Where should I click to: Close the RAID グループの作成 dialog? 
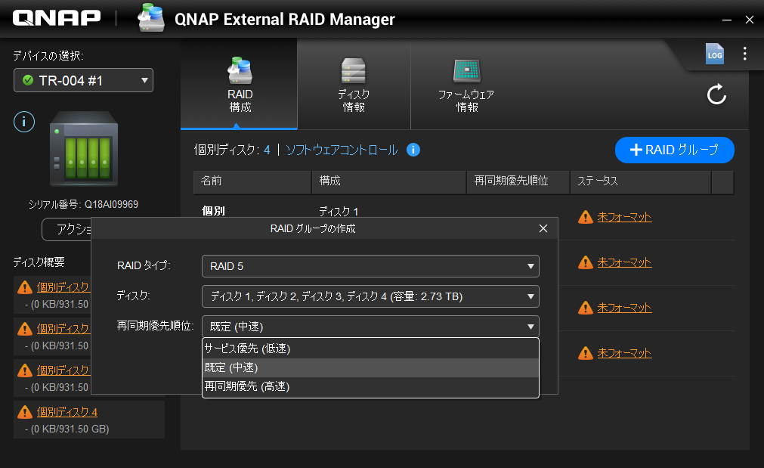pyautogui.click(x=543, y=228)
